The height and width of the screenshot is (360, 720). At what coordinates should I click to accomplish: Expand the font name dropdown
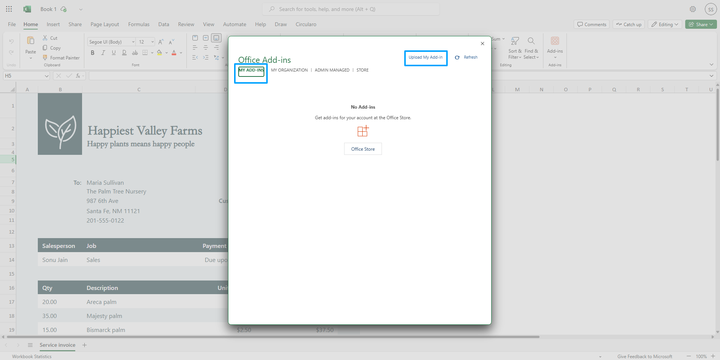click(133, 42)
